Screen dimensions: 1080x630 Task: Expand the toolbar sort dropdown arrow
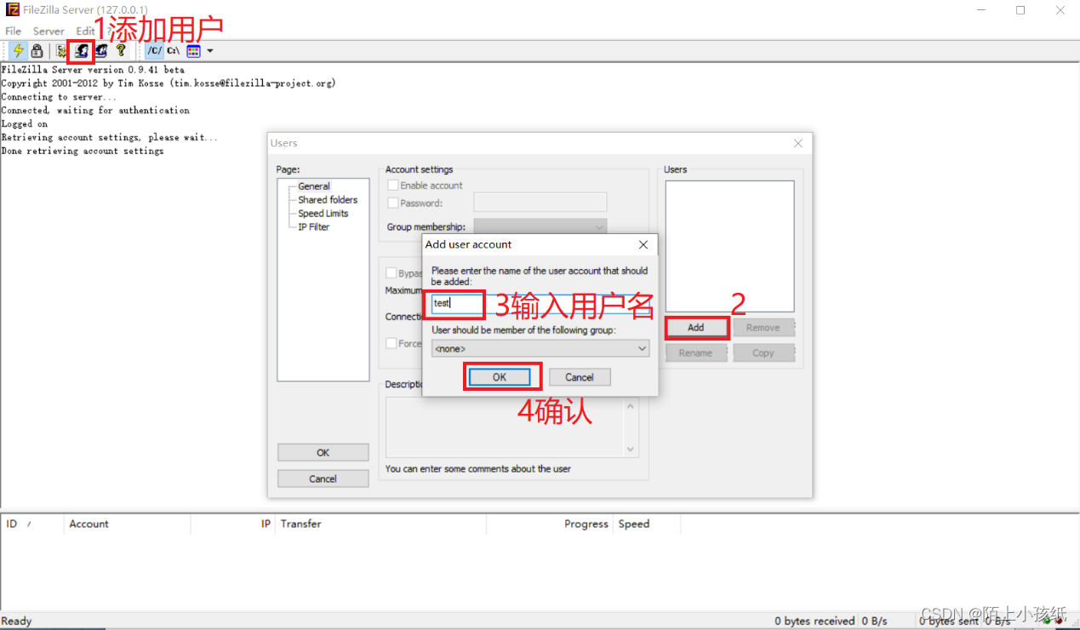pyautogui.click(x=210, y=51)
